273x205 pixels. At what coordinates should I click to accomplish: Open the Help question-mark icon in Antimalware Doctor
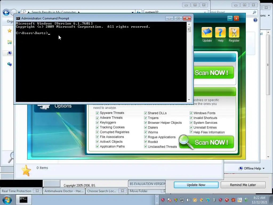220,32
